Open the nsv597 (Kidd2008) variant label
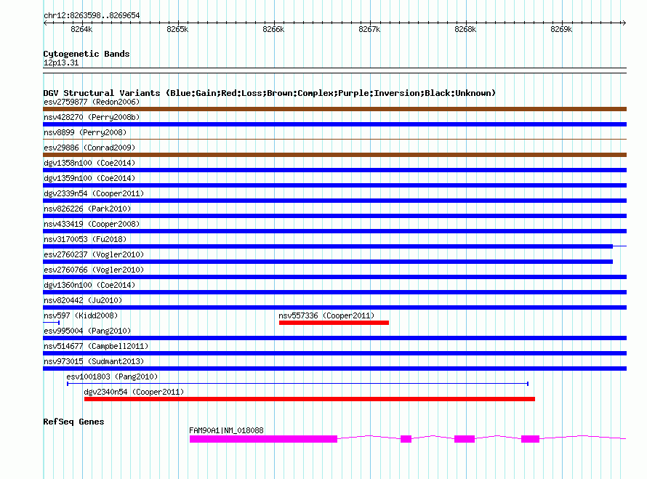 (x=81, y=315)
